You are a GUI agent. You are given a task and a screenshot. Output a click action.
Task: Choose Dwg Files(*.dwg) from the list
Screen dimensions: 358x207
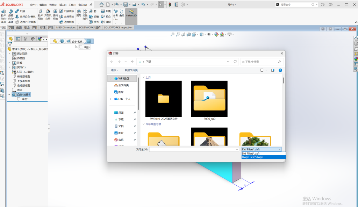click(x=264, y=157)
